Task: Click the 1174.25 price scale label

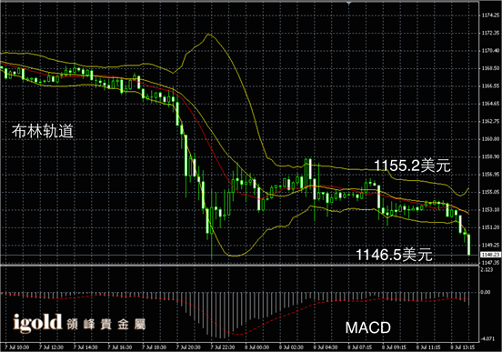Action: point(491,15)
